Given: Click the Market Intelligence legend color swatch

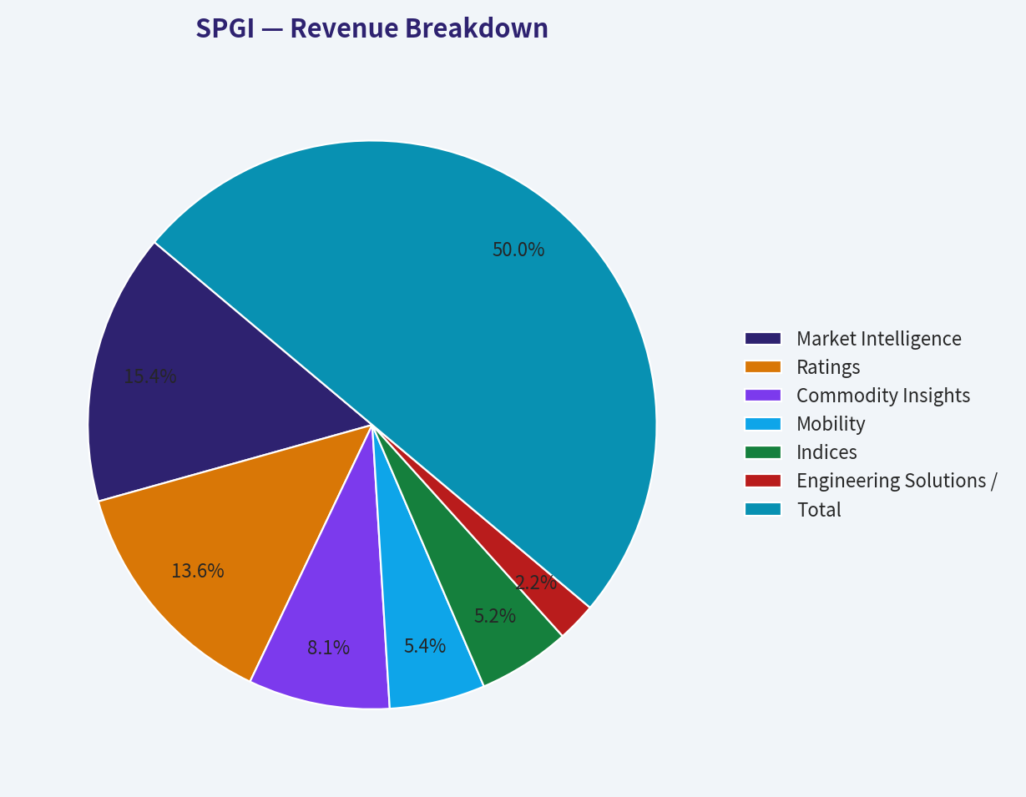Looking at the screenshot, I should pyautogui.click(x=762, y=338).
